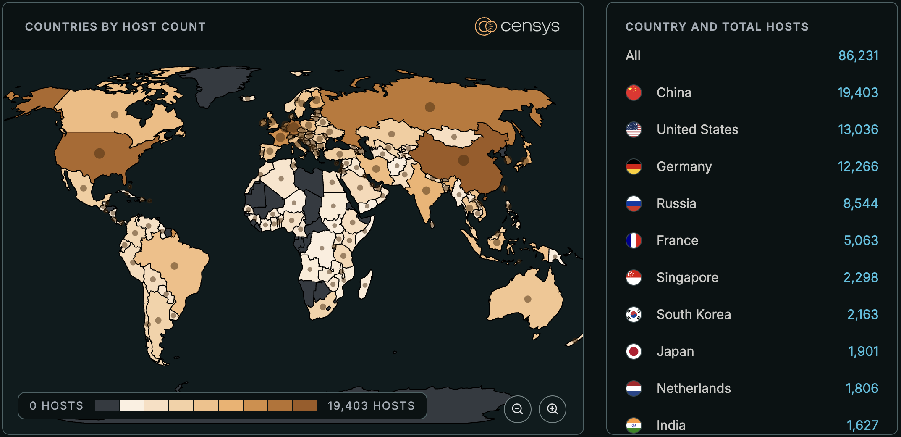Image resolution: width=901 pixels, height=437 pixels.
Task: Click the Japan flag icon
Action: pyautogui.click(x=634, y=351)
